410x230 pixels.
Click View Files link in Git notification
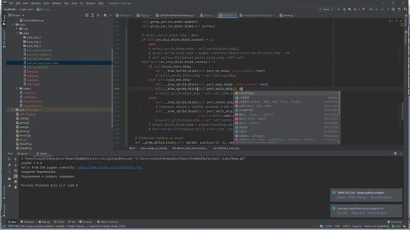[342, 213]
